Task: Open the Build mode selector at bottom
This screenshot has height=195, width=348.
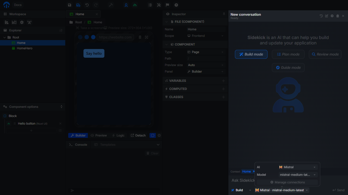Action: (x=241, y=190)
